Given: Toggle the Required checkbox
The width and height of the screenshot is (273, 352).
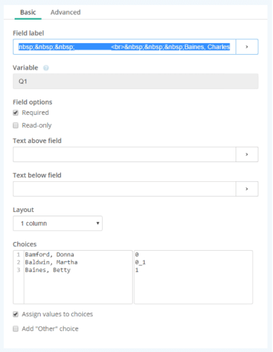Looking at the screenshot, I should pos(15,112).
